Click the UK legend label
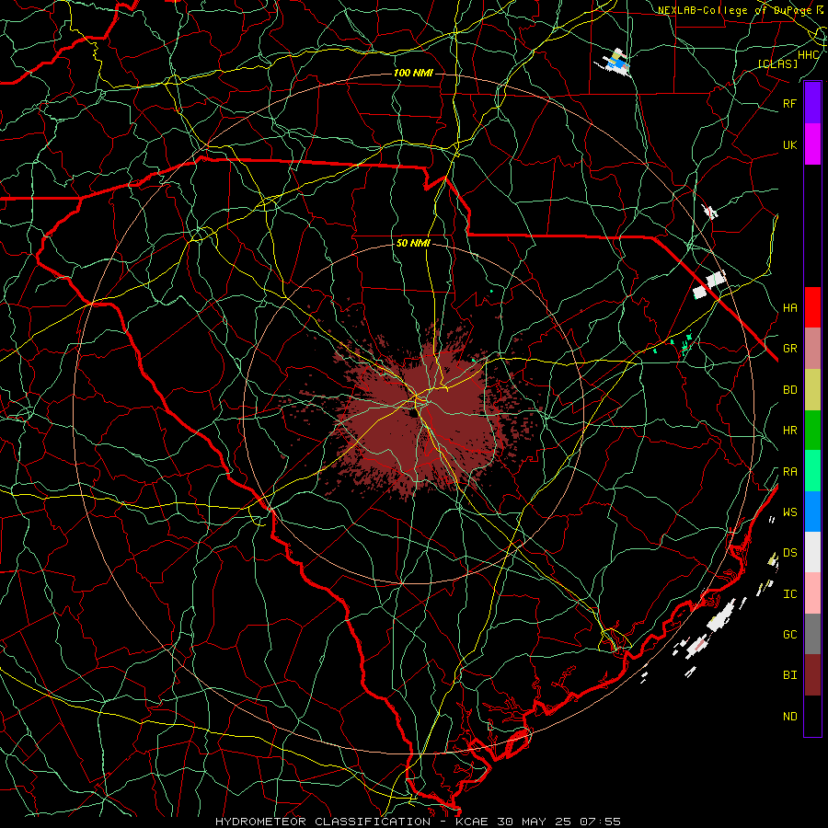The width and height of the screenshot is (828, 828). (789, 144)
